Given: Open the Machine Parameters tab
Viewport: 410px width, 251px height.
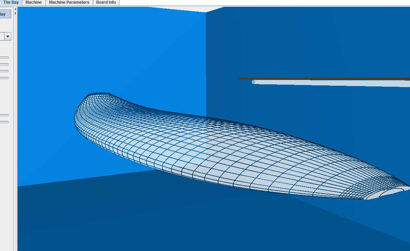Looking at the screenshot, I should (69, 2).
